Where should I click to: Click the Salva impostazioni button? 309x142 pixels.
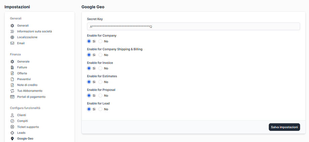pos(284,127)
